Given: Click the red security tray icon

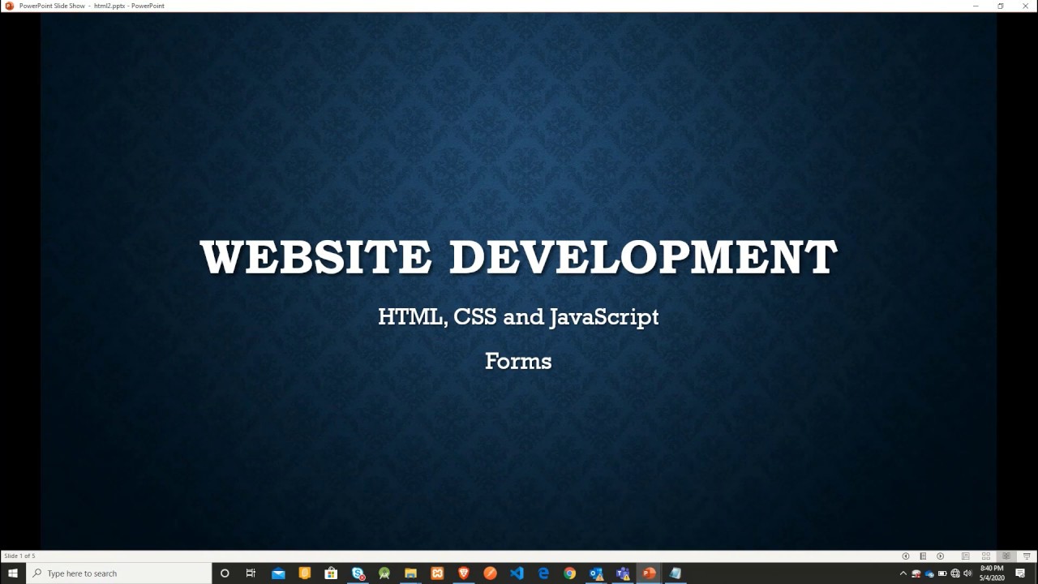Looking at the screenshot, I should click(916, 573).
